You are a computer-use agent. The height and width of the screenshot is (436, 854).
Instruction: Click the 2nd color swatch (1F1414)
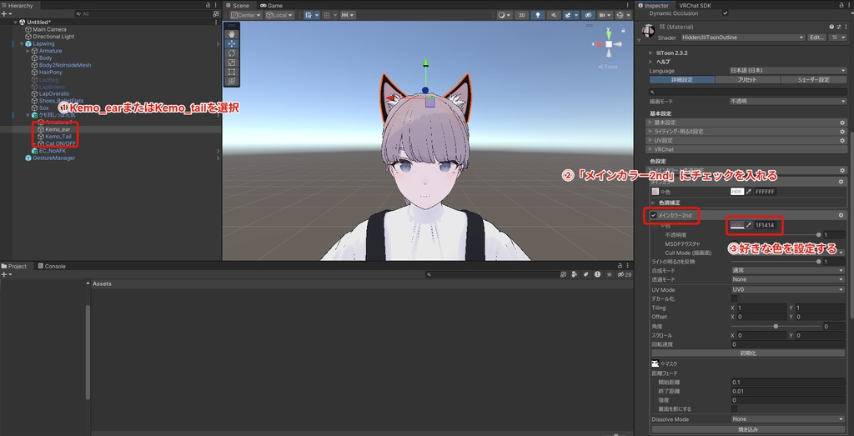[737, 225]
